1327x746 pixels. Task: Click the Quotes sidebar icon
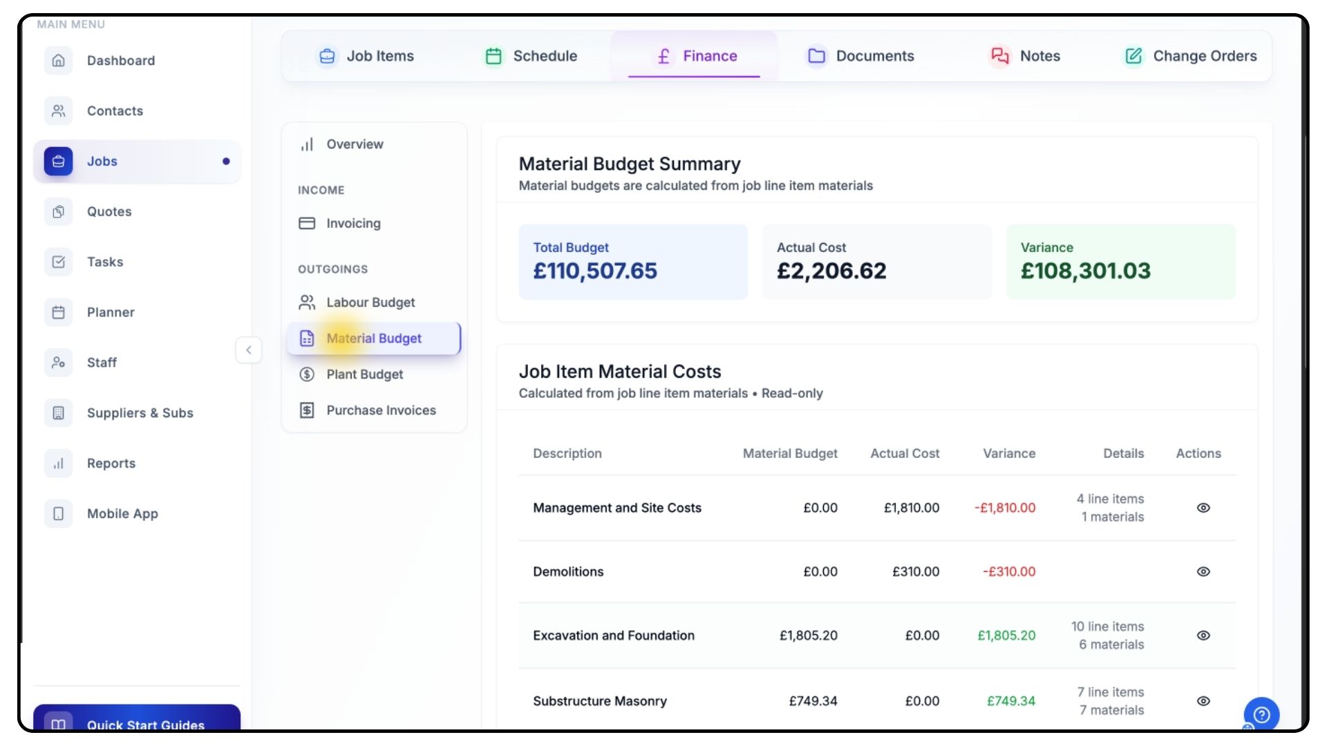coord(59,211)
